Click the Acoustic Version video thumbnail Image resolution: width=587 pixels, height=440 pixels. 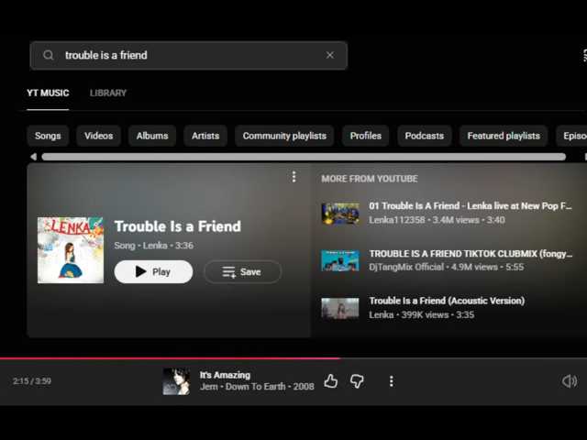tap(340, 308)
